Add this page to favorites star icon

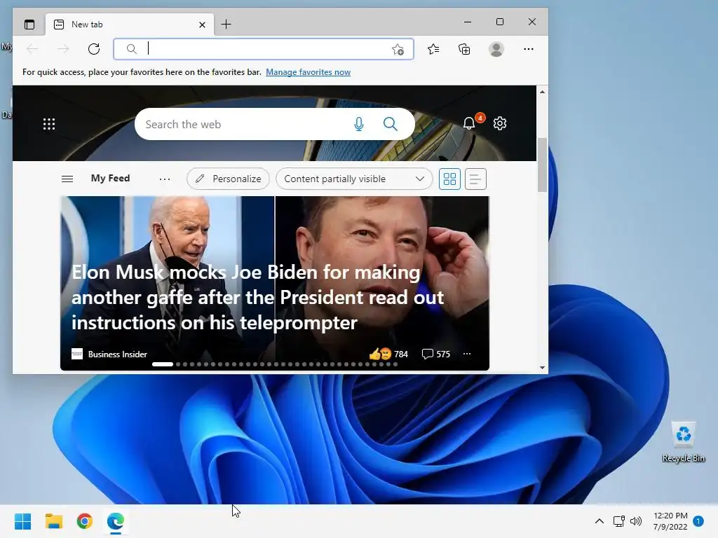coord(398,50)
